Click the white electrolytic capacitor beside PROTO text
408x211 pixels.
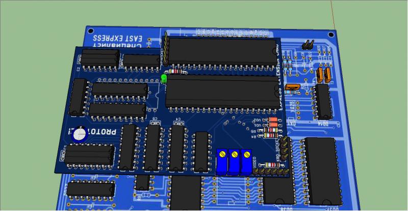(78, 134)
